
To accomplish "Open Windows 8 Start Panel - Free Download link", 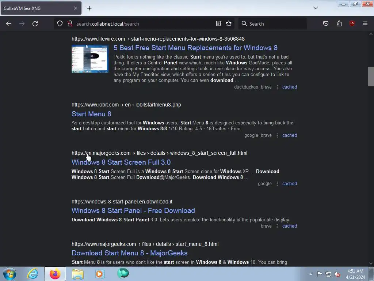I will 133,210.
